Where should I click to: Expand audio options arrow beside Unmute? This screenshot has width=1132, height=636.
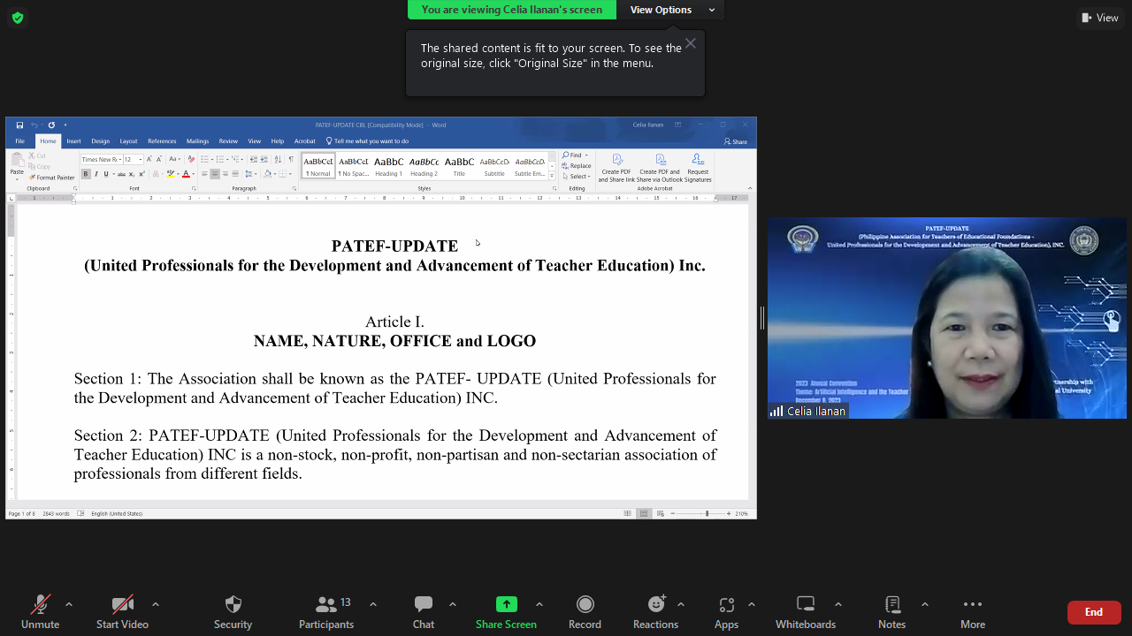pyautogui.click(x=69, y=604)
